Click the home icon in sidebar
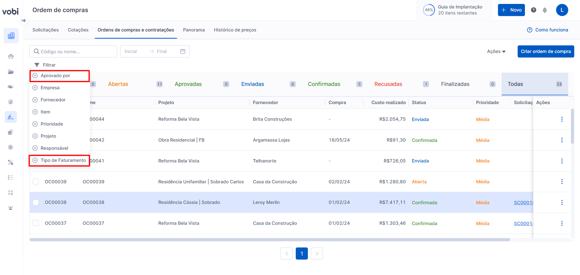Screen dimensions: 580x275 click(11, 57)
